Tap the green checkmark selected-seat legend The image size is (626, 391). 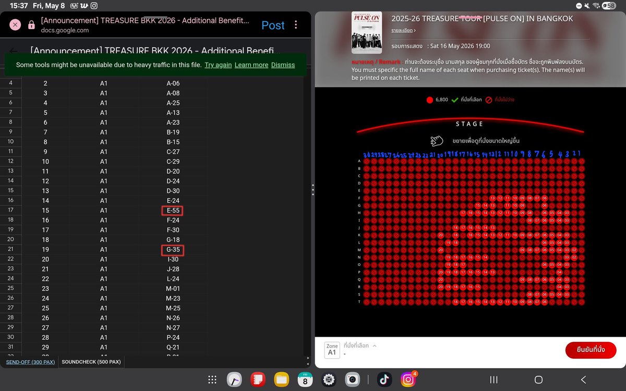click(x=455, y=100)
